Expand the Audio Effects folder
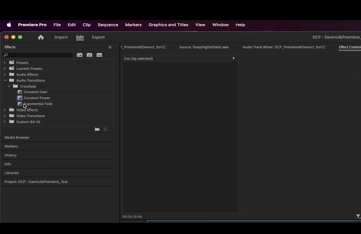This screenshot has height=234, width=361. tap(5, 74)
